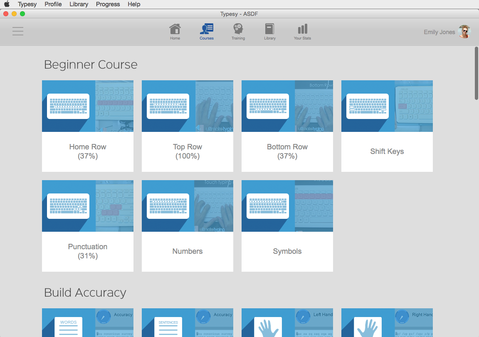Select the Numbers course thumbnail
The width and height of the screenshot is (479, 337).
tap(188, 206)
